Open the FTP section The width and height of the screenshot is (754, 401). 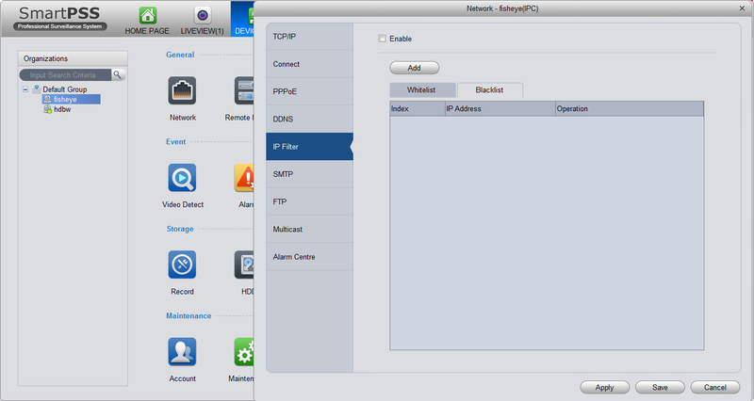click(309, 201)
